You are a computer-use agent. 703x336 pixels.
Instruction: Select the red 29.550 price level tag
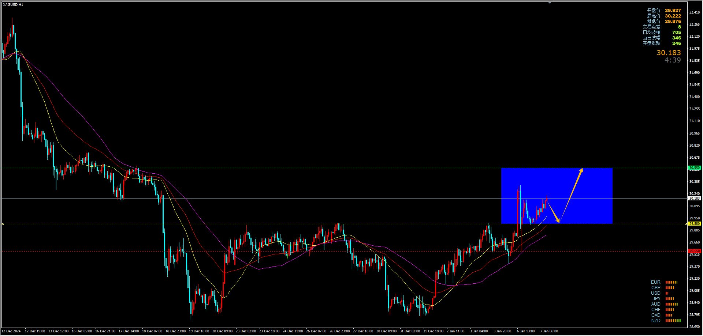(x=694, y=251)
